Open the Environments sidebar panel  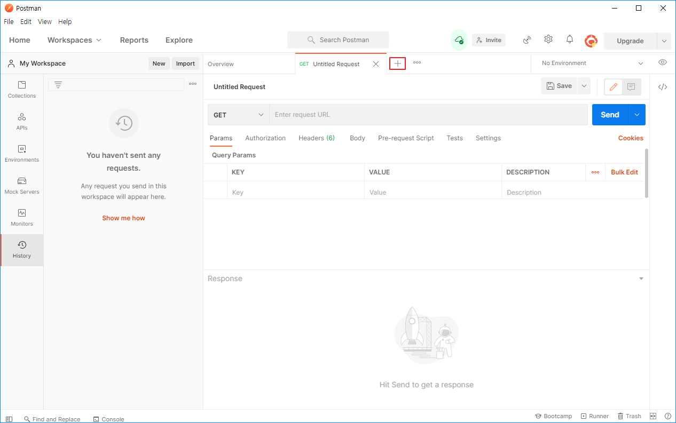[x=22, y=154]
